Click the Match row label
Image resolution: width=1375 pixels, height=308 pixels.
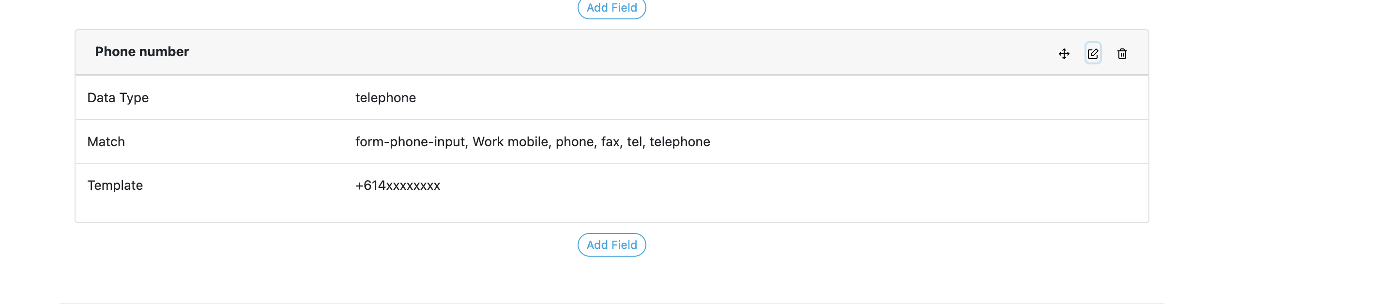106,141
